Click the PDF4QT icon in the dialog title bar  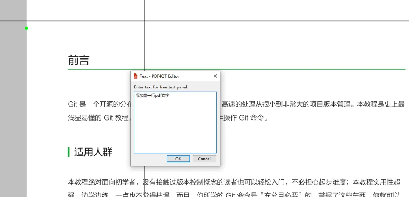coord(135,76)
